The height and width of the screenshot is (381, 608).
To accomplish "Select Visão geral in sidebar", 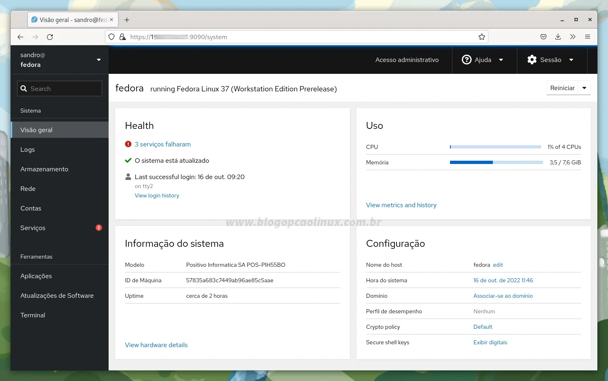I will [x=60, y=130].
